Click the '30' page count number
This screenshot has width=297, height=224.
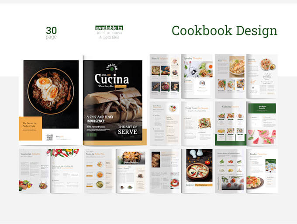pyautogui.click(x=52, y=30)
